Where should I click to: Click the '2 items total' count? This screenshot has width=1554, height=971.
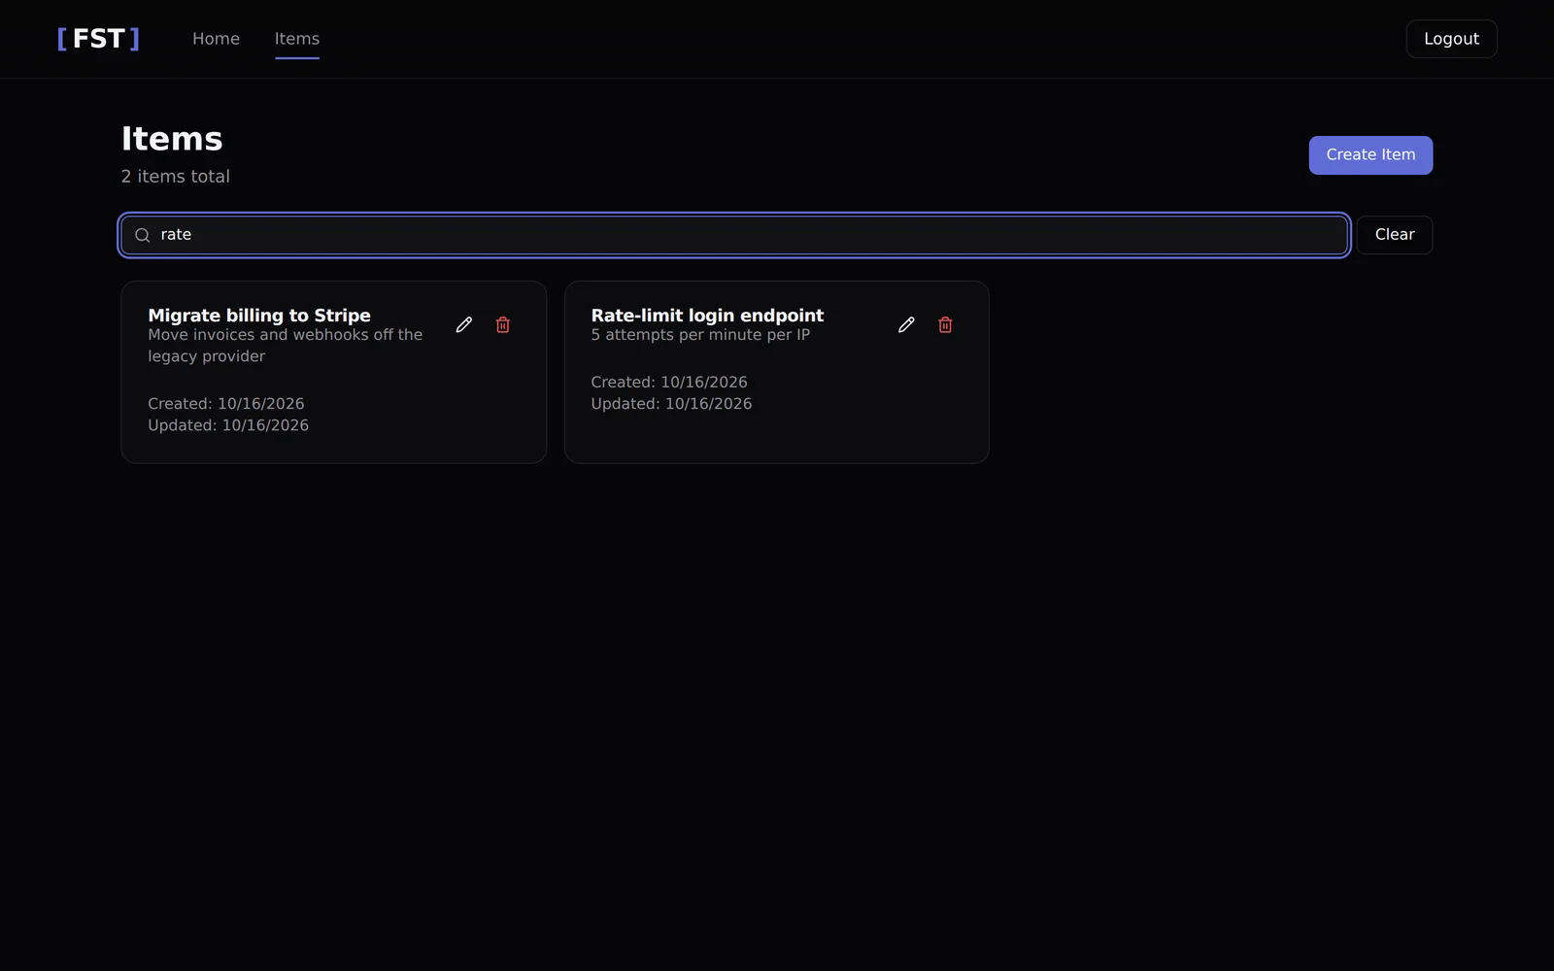[x=176, y=177]
